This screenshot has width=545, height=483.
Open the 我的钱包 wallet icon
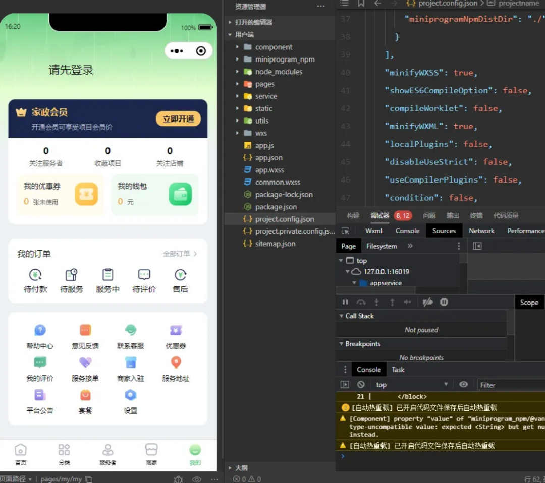pos(180,194)
